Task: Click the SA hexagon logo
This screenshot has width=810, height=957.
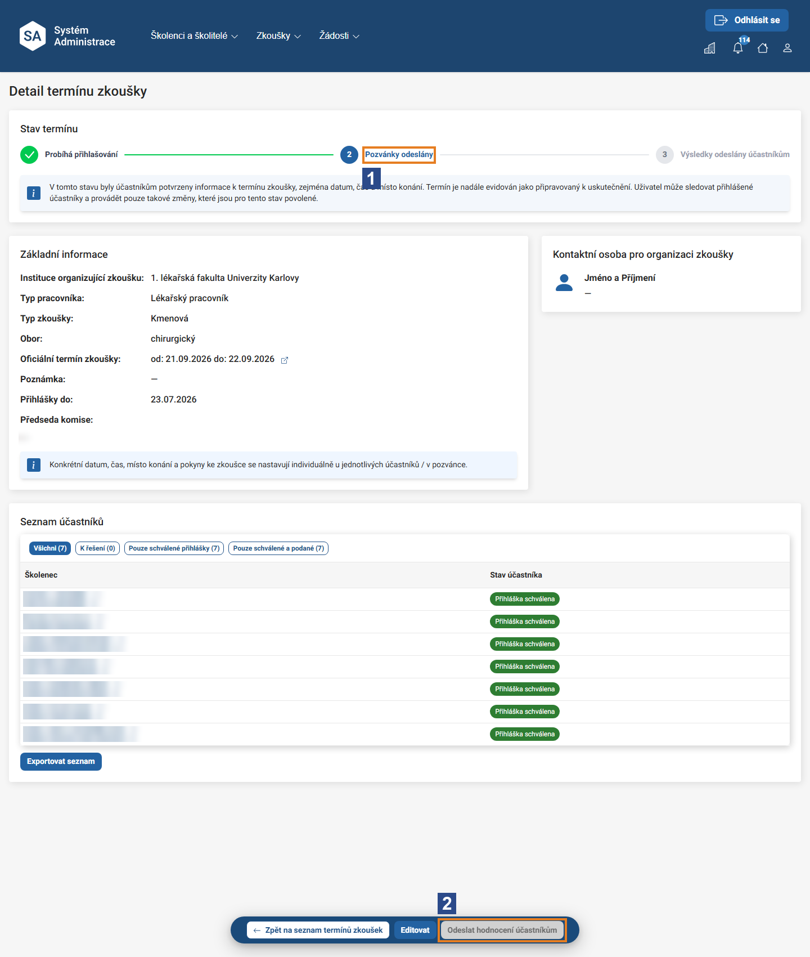Action: pyautogui.click(x=33, y=36)
